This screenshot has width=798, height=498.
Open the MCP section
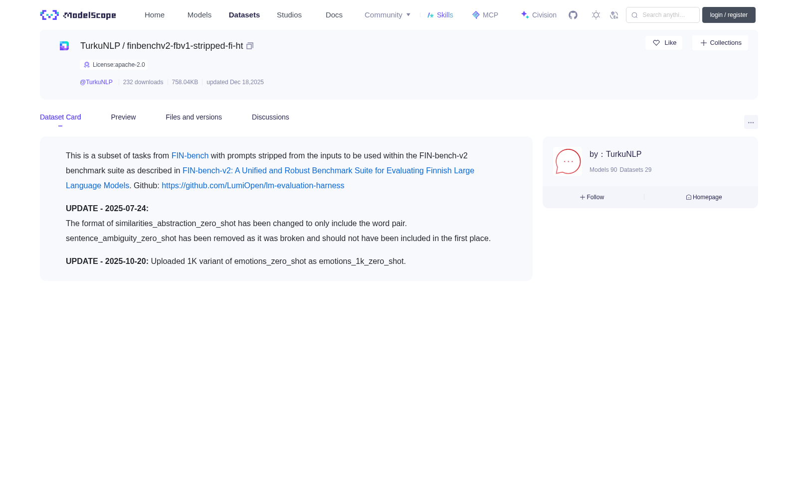[485, 15]
